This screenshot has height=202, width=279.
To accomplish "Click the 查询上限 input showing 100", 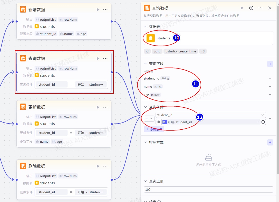I will (x=208, y=189).
